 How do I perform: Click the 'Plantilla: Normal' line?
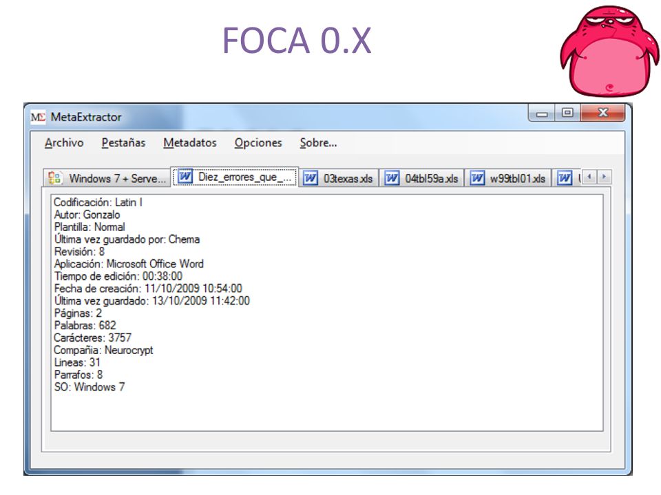point(90,227)
